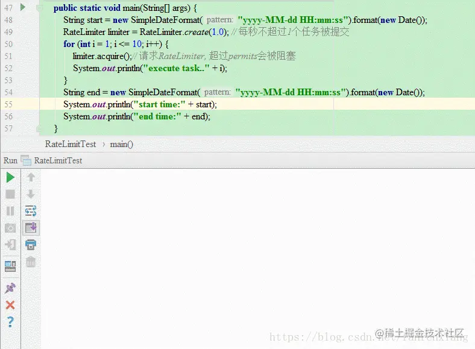Open help with the question mark icon
The width and height of the screenshot is (475, 349).
10,322
